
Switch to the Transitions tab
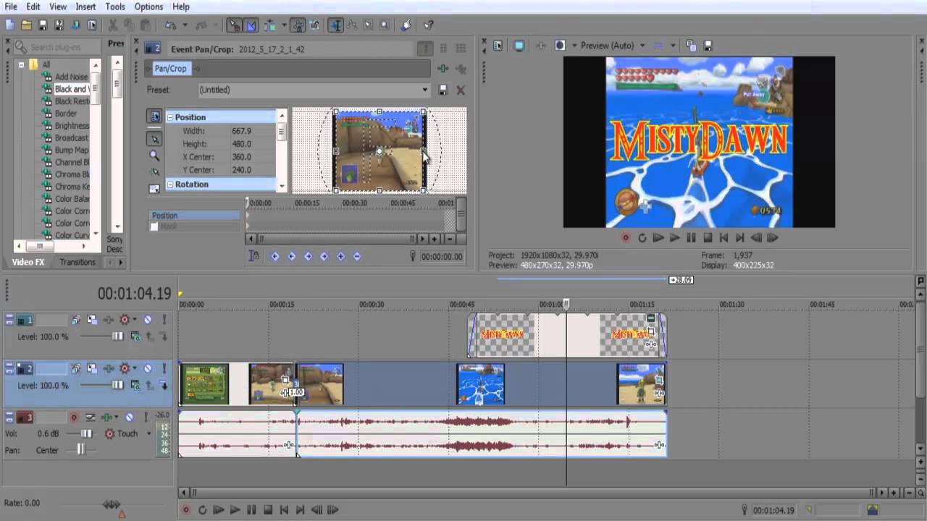pos(77,262)
